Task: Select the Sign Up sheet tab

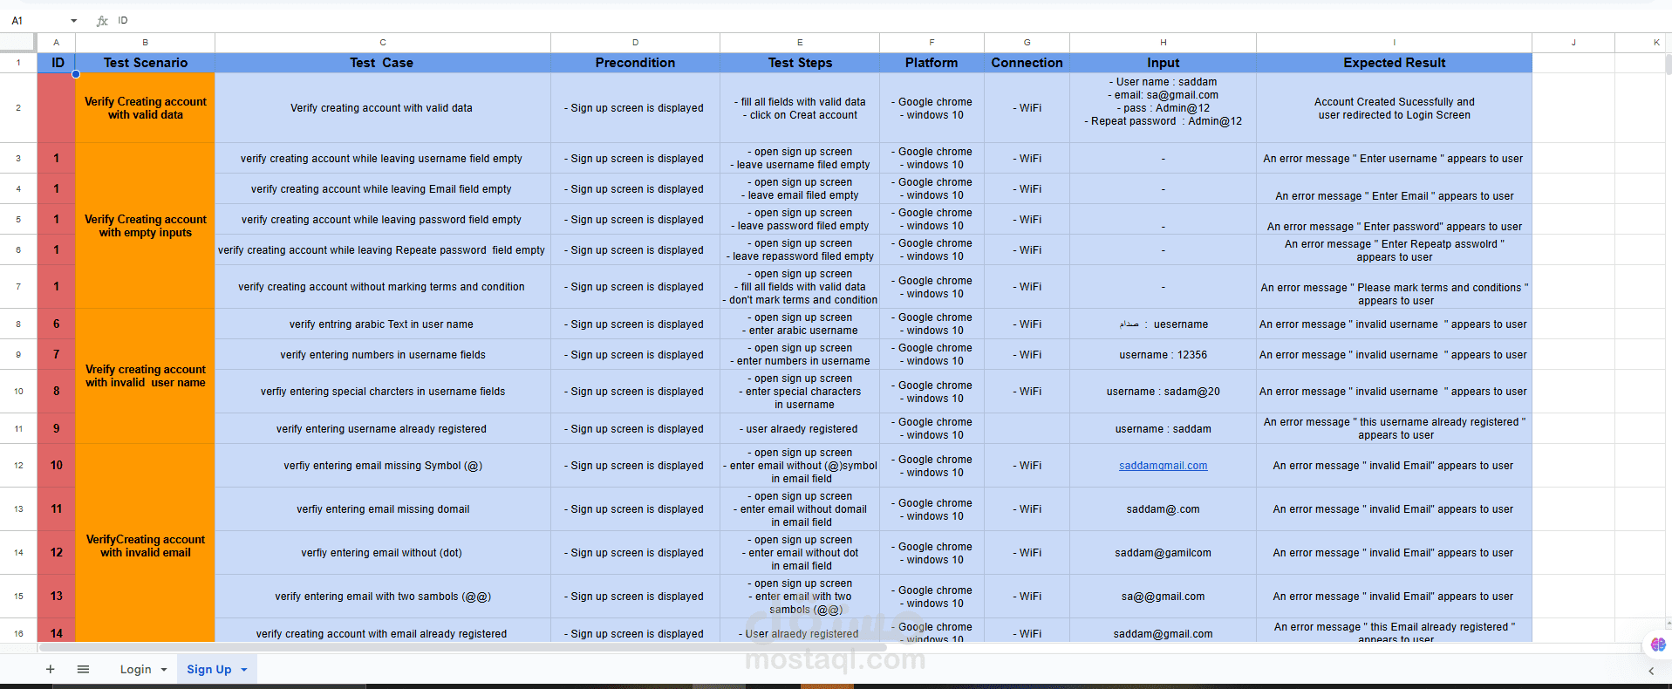Action: tap(208, 669)
